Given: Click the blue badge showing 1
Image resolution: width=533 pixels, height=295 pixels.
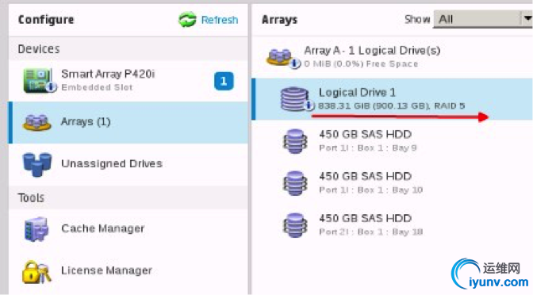Looking at the screenshot, I should pyautogui.click(x=224, y=81).
